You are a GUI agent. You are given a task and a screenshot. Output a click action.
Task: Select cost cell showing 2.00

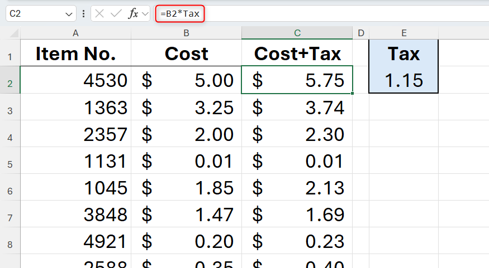[186, 134]
